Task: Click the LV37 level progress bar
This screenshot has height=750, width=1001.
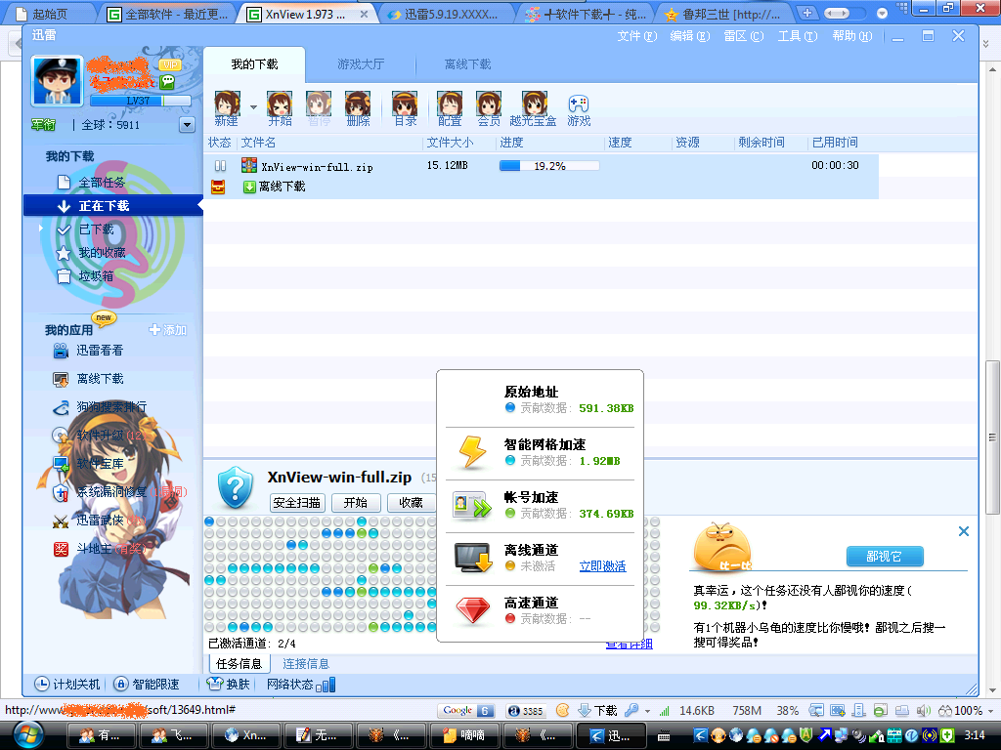Action: pos(141,101)
